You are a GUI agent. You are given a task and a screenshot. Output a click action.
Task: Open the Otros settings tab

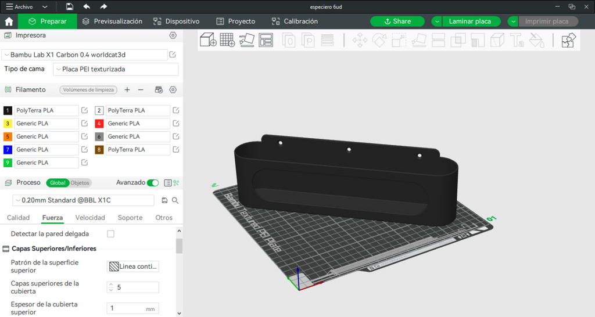pos(164,218)
